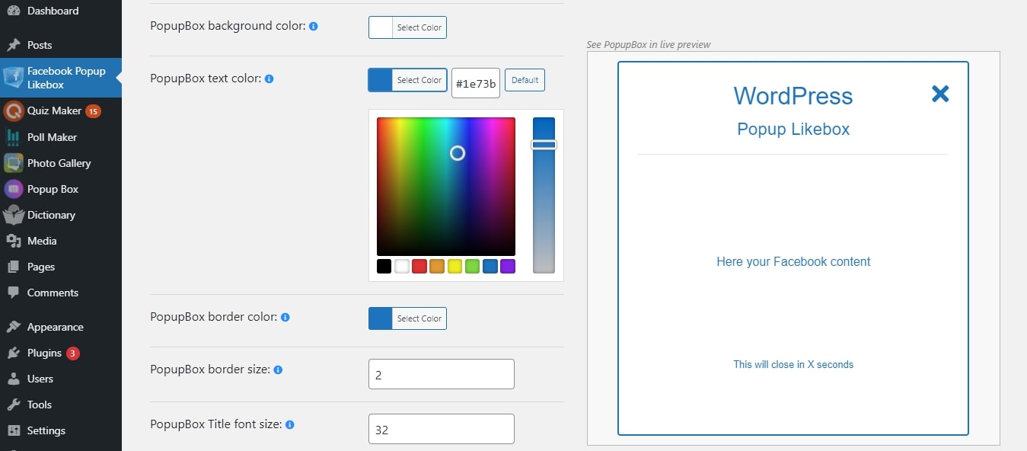1027x451 pixels.
Task: Click the Tools wrench icon
Action: tap(14, 405)
